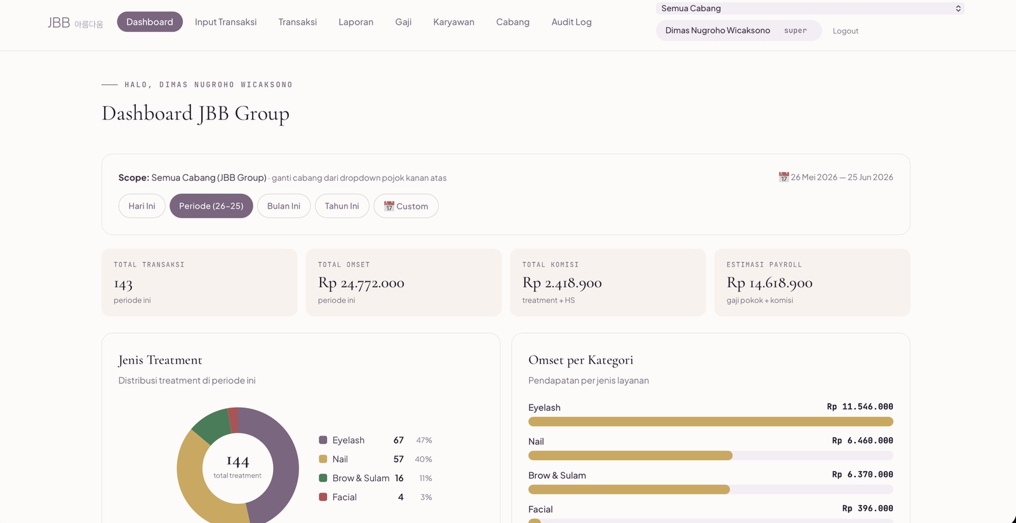
Task: Click the Total Omset card
Action: click(404, 282)
